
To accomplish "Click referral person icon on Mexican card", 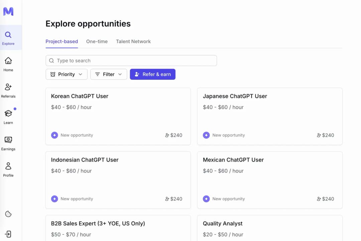I will [x=319, y=199].
